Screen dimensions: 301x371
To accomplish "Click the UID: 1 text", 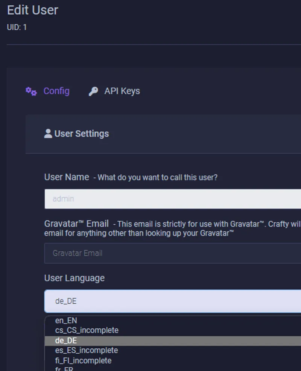I will 17,27.
